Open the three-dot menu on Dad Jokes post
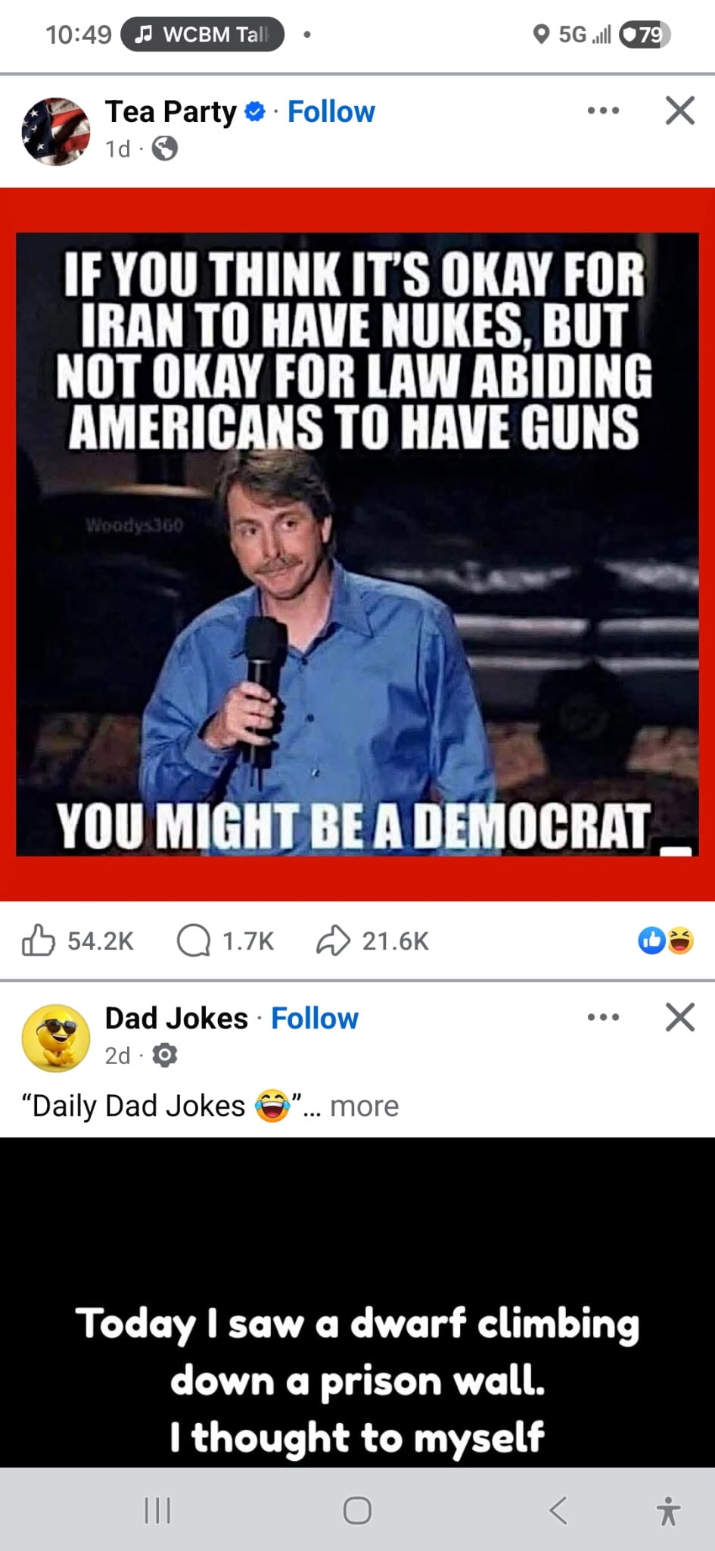This screenshot has height=1551, width=715. (x=603, y=1017)
